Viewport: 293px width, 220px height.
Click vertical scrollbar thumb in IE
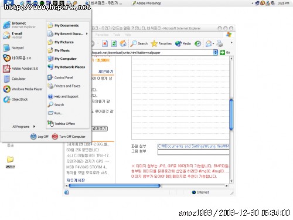[231, 114]
